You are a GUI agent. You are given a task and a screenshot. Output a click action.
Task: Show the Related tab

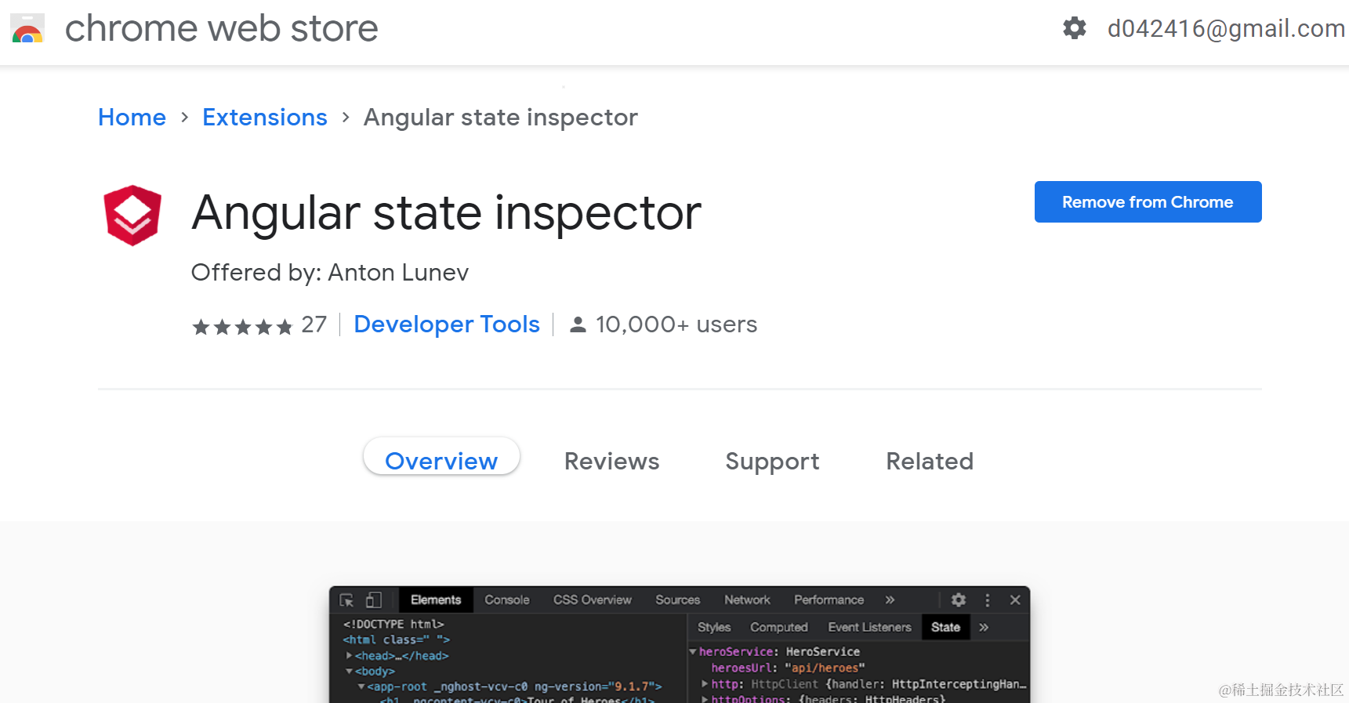point(930,461)
